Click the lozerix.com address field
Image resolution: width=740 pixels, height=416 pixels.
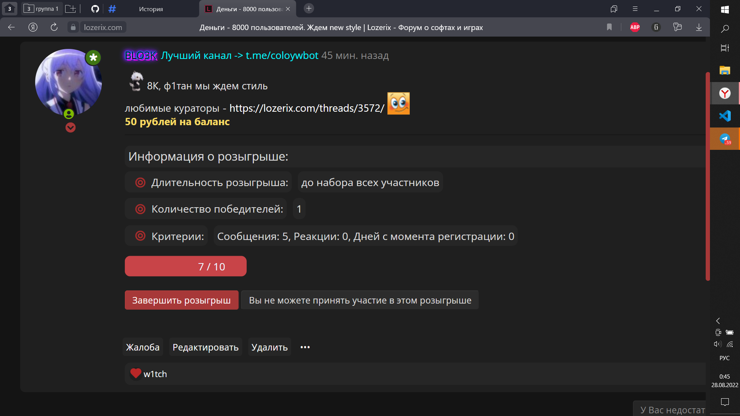[x=103, y=27]
